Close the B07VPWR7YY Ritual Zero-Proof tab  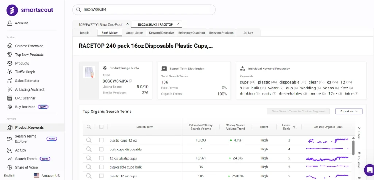pyautogui.click(x=127, y=24)
